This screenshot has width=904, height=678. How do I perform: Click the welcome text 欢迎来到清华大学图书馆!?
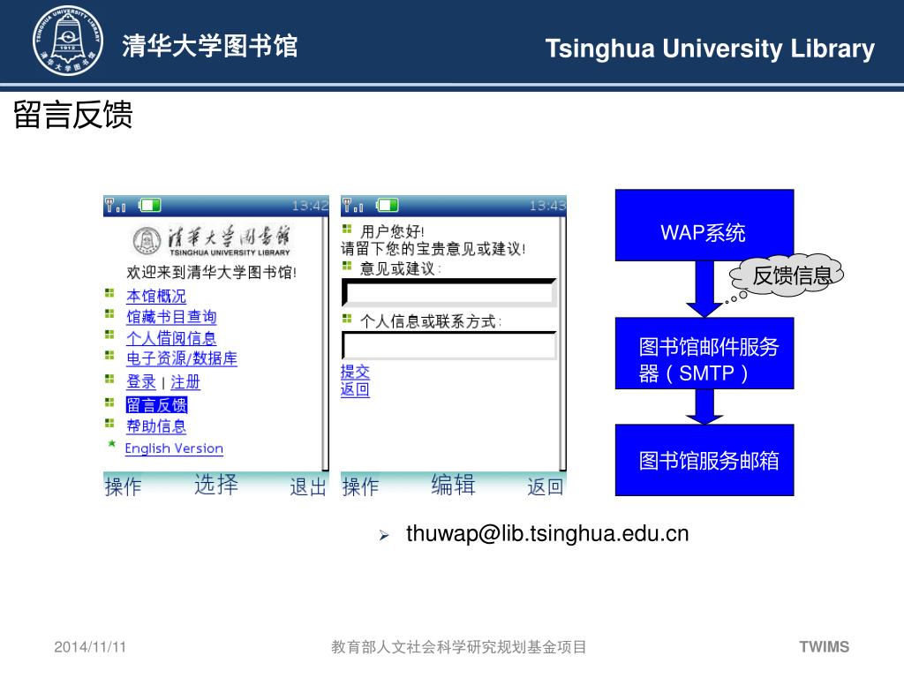pyautogui.click(x=212, y=272)
